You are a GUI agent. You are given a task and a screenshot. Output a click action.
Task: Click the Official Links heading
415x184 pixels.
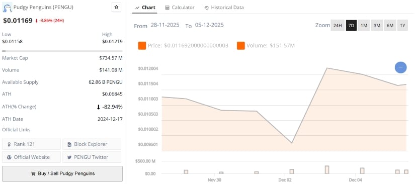(16, 130)
